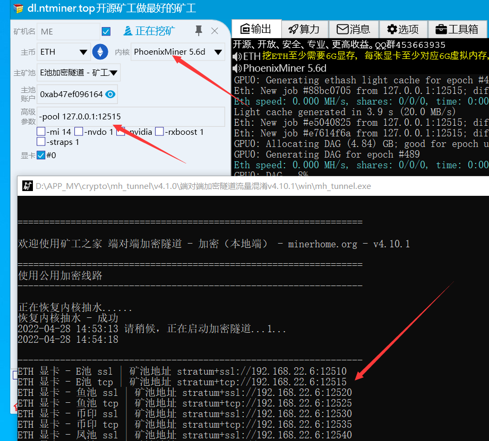Screen dimensions: 489x441
Task: Click the 恢复内核抽水 - 成功 console line
Action: tap(68, 318)
